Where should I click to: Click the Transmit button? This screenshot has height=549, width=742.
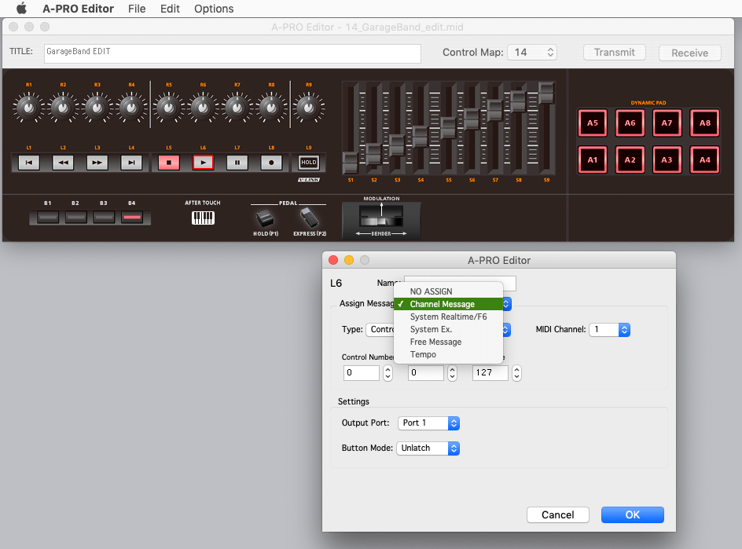pos(614,53)
